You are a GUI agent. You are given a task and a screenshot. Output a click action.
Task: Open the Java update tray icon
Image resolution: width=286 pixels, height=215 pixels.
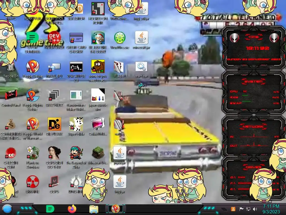coord(233,209)
